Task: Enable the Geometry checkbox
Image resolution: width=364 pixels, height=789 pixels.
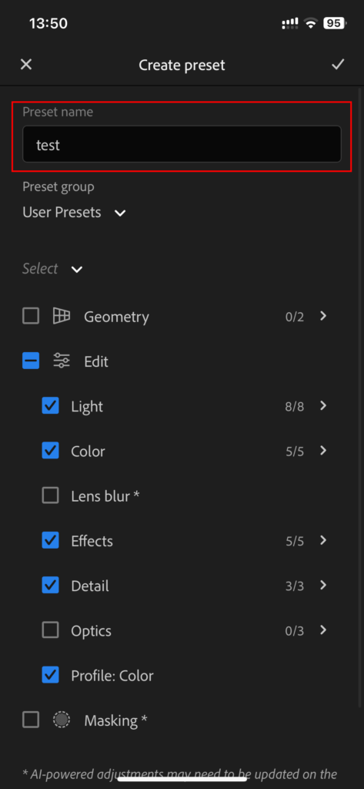Action: coord(31,316)
